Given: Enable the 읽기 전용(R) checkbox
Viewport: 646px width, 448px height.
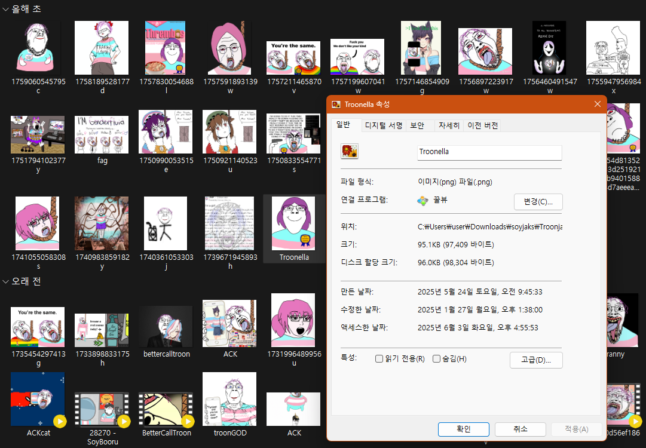Looking at the screenshot, I should point(379,359).
